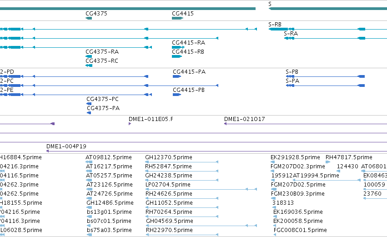Select the S-PB protein label
Image resolution: width=387 pixels, height=237 pixels.
coord(292,72)
